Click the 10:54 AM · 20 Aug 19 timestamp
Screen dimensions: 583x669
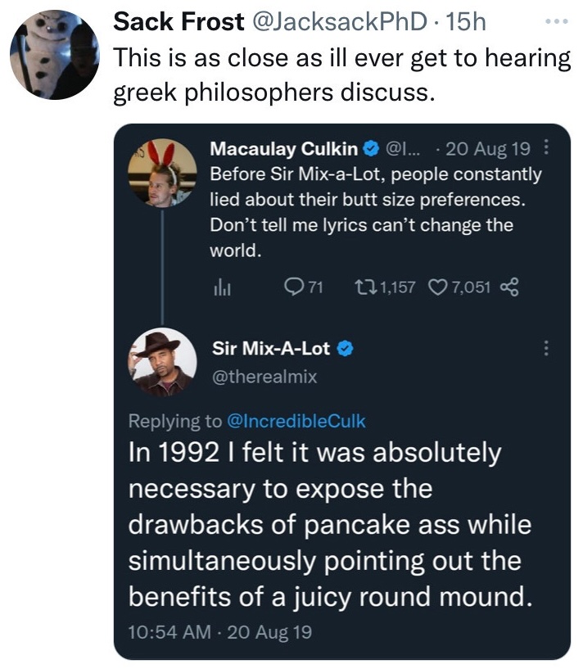[219, 631]
